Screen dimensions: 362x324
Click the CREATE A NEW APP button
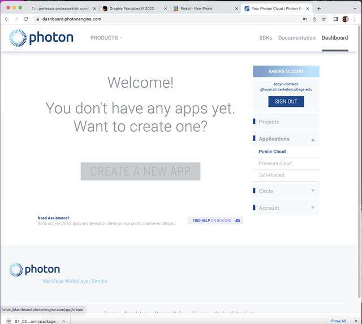click(140, 171)
